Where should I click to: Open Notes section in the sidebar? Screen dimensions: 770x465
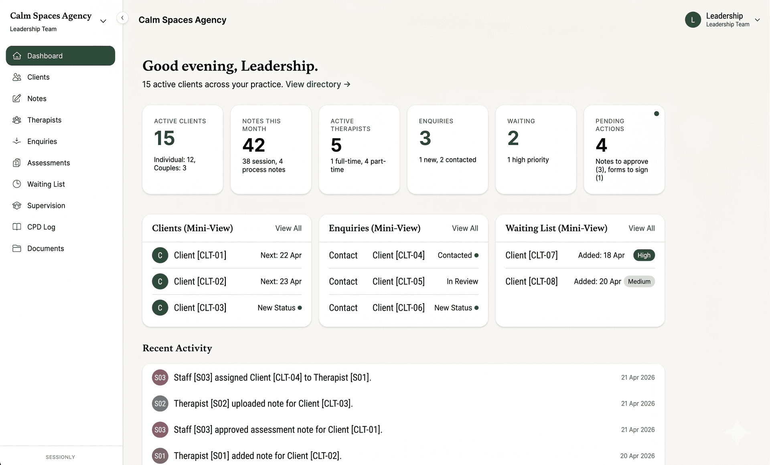(61, 99)
